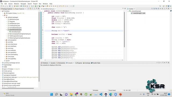Click Collapse All in Project Explorer
The image size is (172, 97).
click(x=28, y=9)
